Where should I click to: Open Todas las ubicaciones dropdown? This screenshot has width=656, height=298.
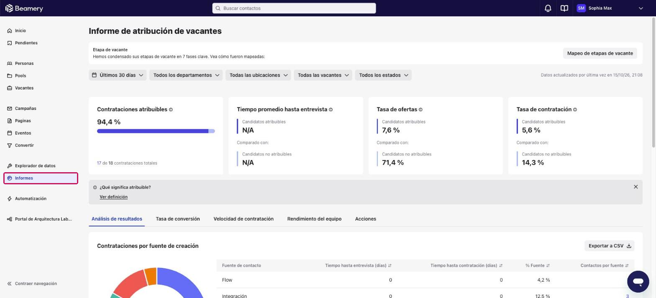(259, 75)
